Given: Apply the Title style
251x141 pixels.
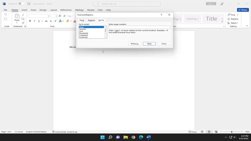Looking at the screenshot, I should [x=211, y=19].
